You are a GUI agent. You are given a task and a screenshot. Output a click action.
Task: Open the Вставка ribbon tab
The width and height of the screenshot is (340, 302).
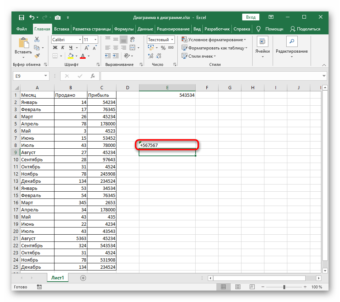(x=62, y=29)
